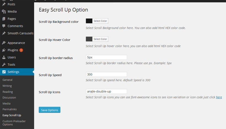Open the Settings menu item

[x=17, y=72]
